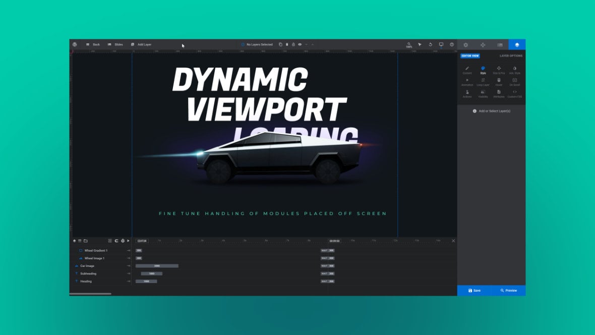Open the Animation layer option
The image size is (595, 335).
pyautogui.click(x=467, y=82)
